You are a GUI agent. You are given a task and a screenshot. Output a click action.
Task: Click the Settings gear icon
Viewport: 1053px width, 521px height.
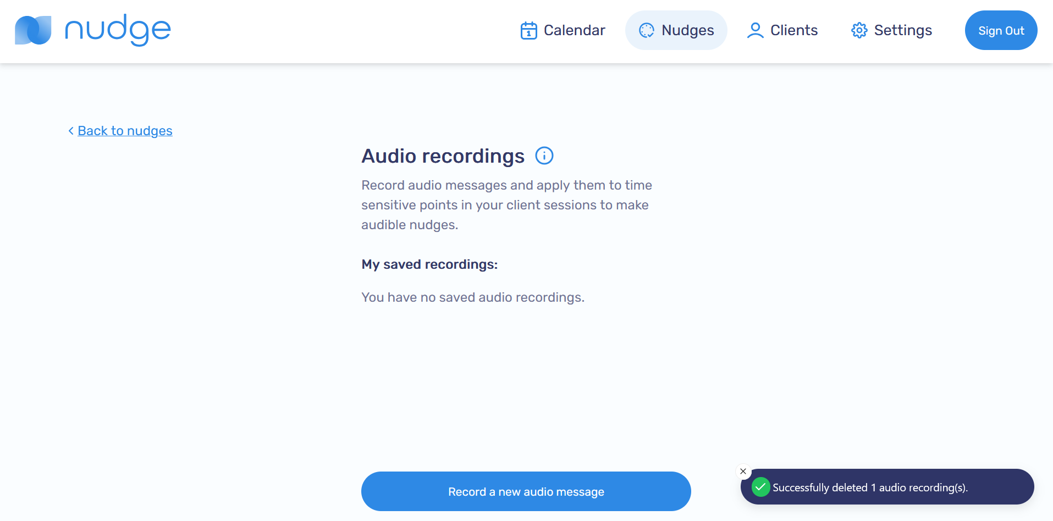click(x=859, y=30)
